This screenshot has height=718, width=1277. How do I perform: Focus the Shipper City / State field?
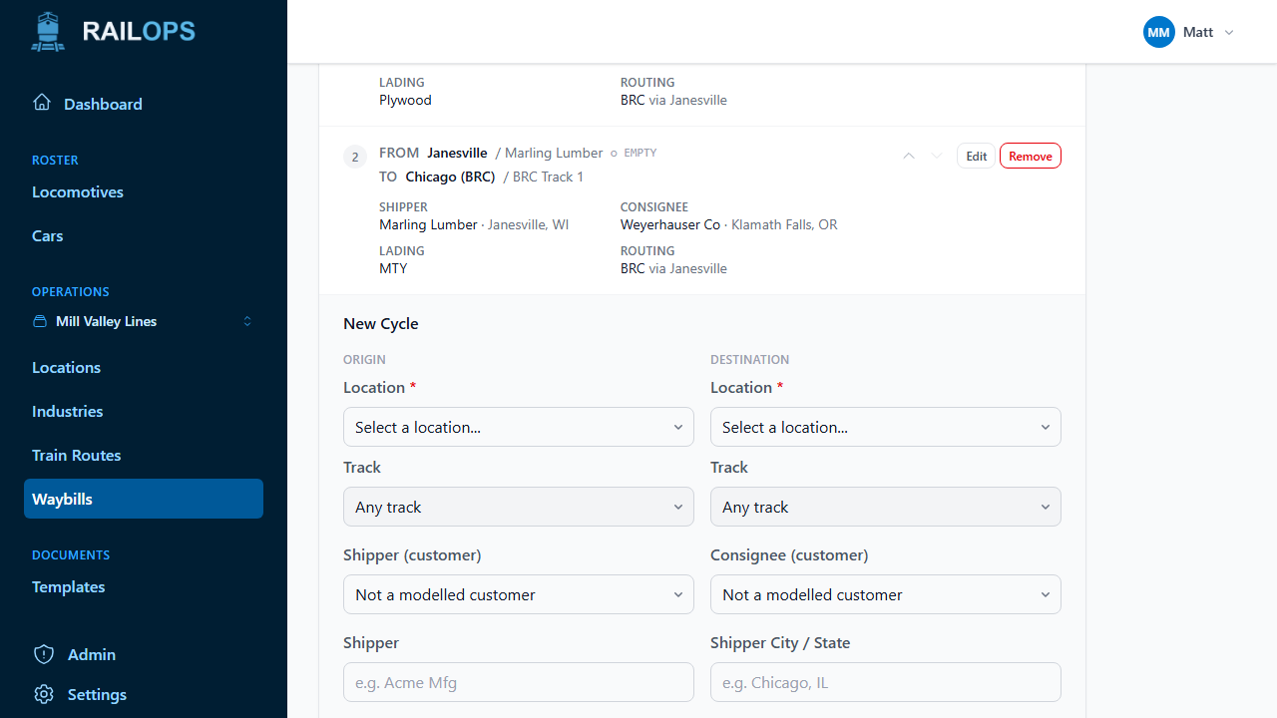point(886,682)
